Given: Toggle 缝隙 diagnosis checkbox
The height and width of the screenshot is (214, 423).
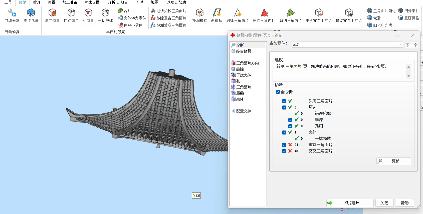Looking at the screenshot, I should click(x=290, y=120).
